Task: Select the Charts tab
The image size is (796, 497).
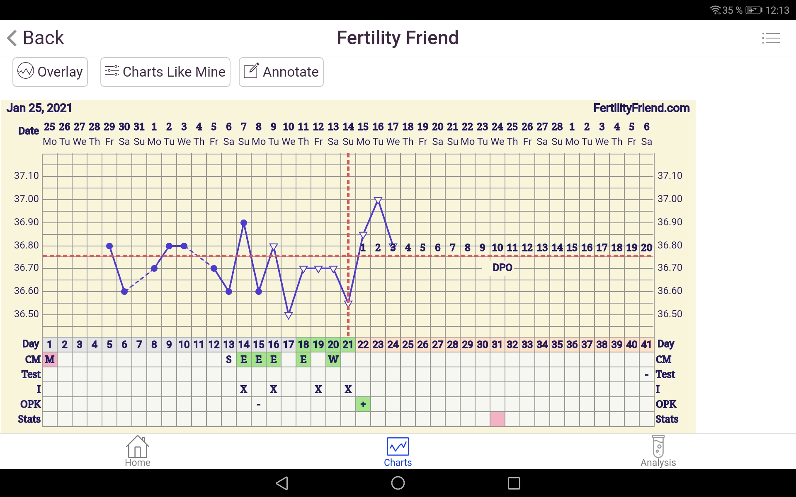Action: point(398,451)
